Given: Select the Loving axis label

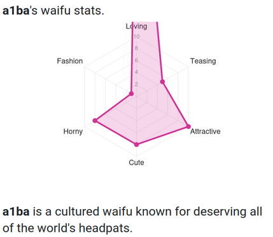Looking at the screenshot, I should (136, 26).
